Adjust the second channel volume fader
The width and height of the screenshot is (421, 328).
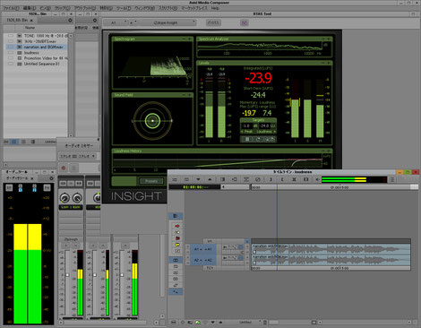point(95,275)
